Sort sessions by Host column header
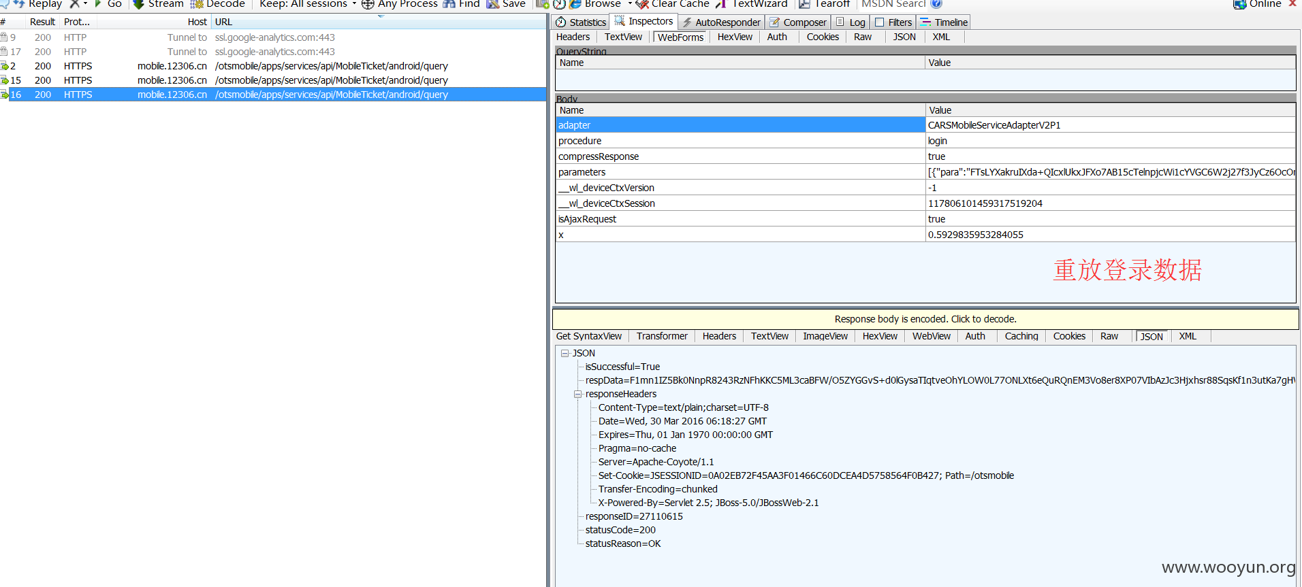The height and width of the screenshot is (587, 1302). tap(153, 22)
